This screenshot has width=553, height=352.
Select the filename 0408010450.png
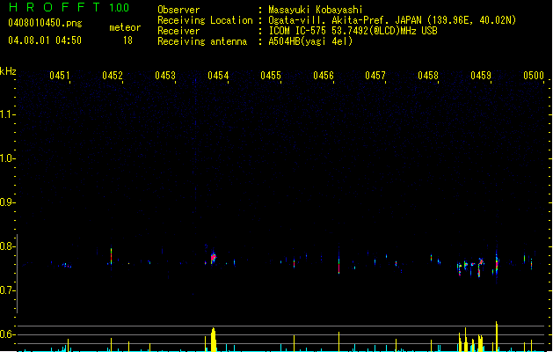45,23
